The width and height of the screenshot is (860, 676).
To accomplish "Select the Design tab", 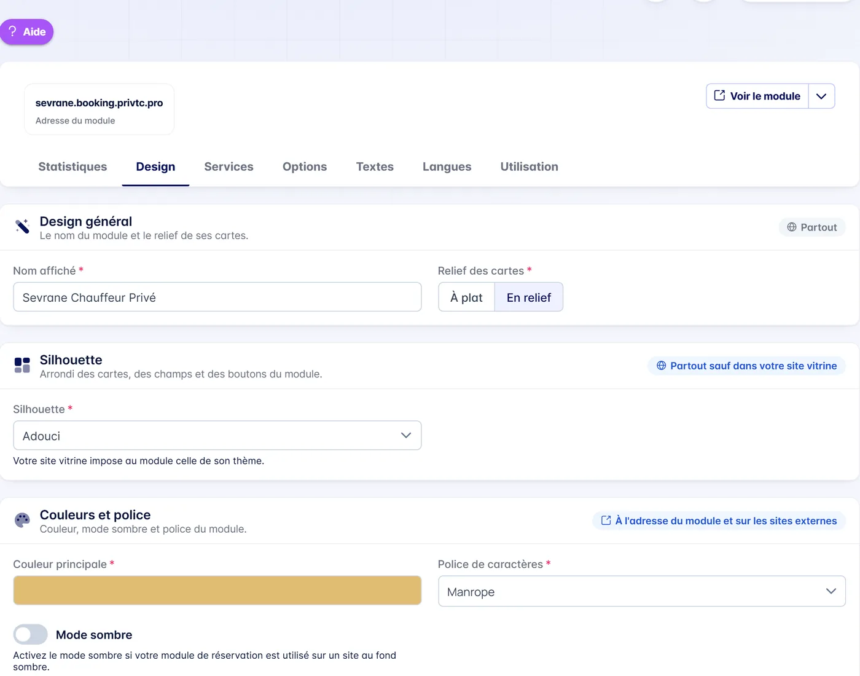I will point(155,167).
